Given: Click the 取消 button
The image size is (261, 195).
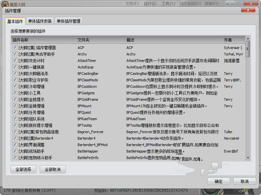Looking at the screenshot, I should [244, 181].
